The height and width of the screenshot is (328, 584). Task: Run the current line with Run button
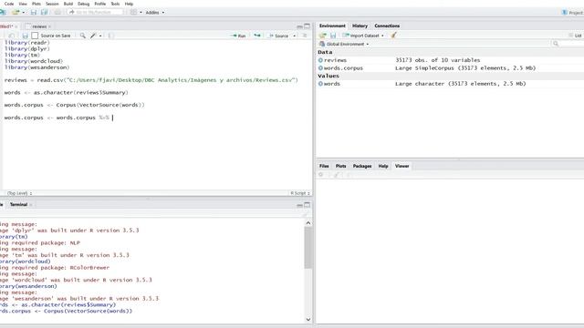238,36
